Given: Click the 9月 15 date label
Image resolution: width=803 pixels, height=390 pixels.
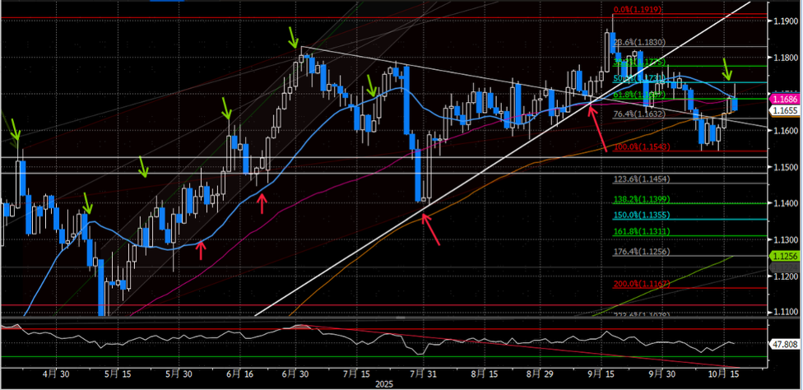Looking at the screenshot, I should coord(601,374).
